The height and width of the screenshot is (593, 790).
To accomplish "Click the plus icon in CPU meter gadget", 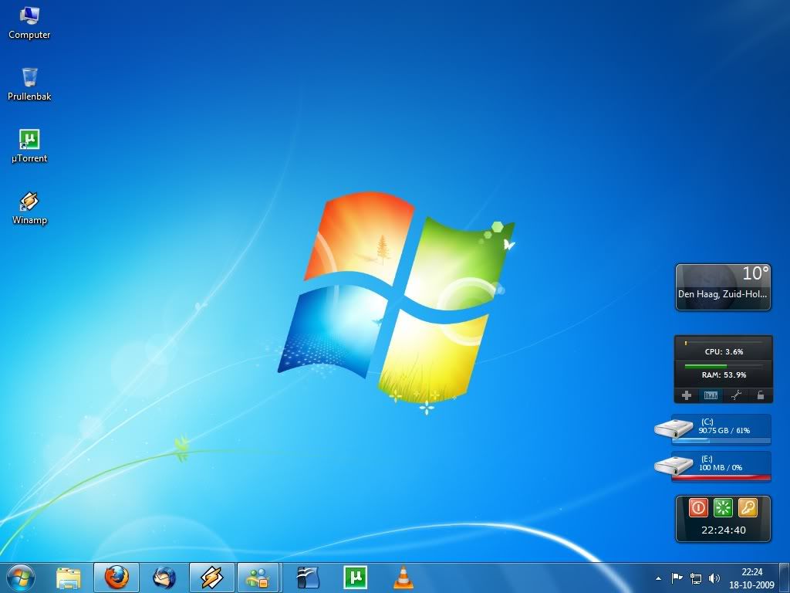I will point(686,396).
